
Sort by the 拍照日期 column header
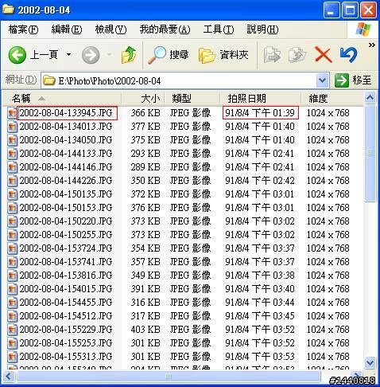(261, 99)
